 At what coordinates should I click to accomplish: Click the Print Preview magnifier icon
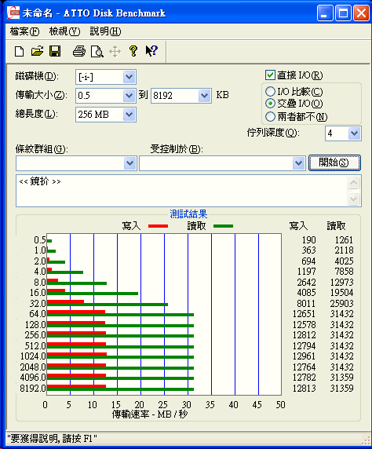pyautogui.click(x=97, y=52)
